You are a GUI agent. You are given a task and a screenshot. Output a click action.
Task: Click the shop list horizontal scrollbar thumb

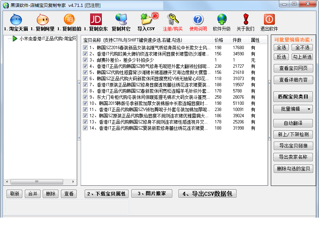tap(36, 182)
